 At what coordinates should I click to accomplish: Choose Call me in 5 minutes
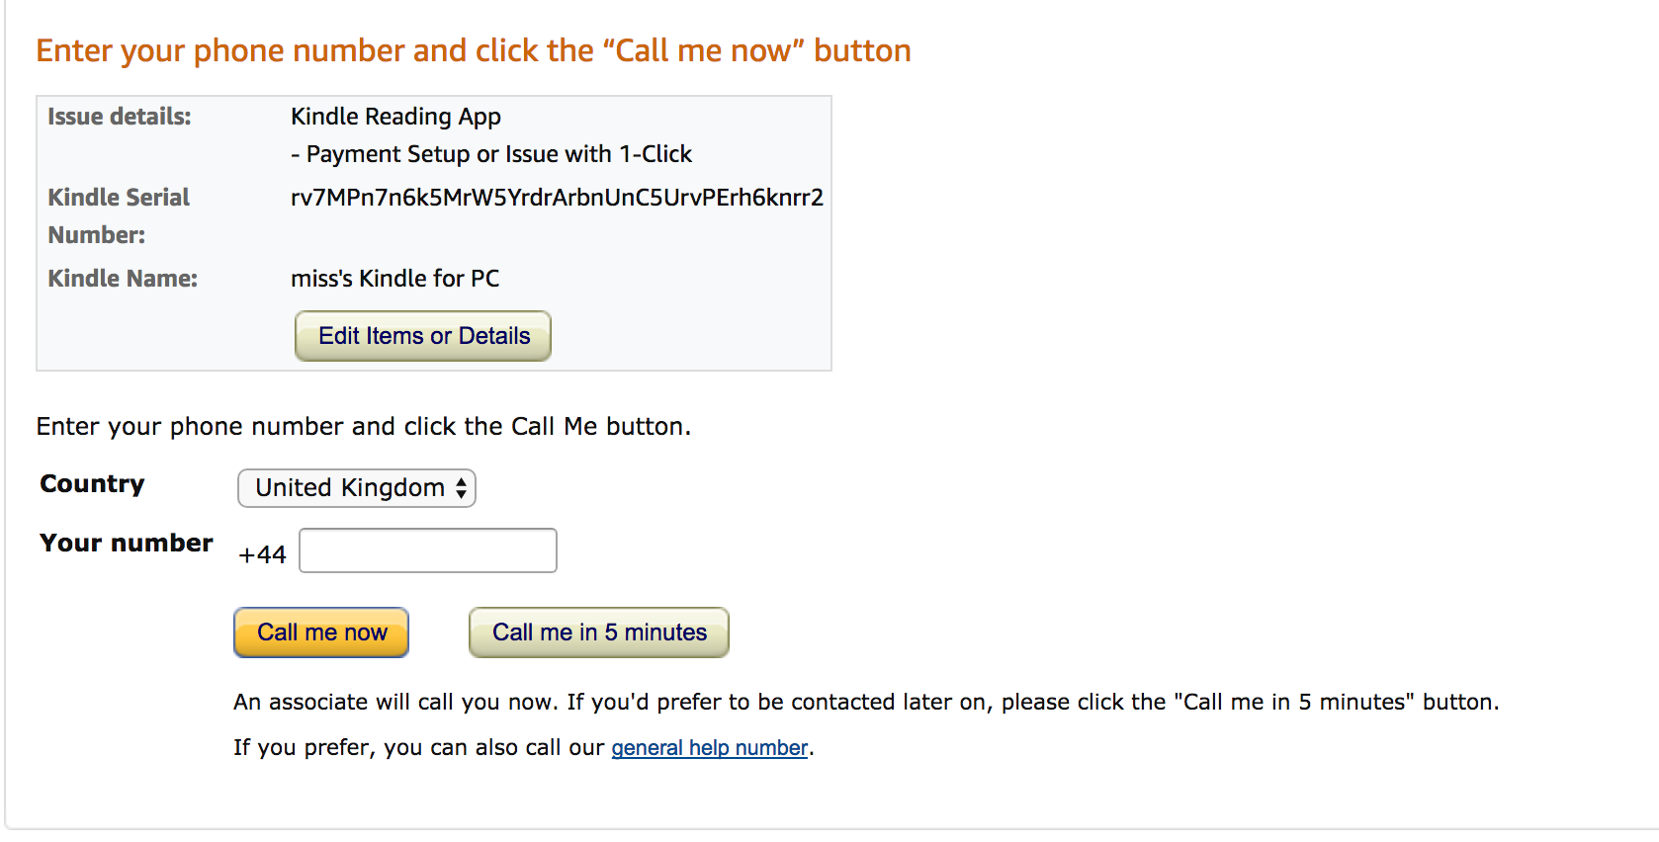tap(599, 632)
